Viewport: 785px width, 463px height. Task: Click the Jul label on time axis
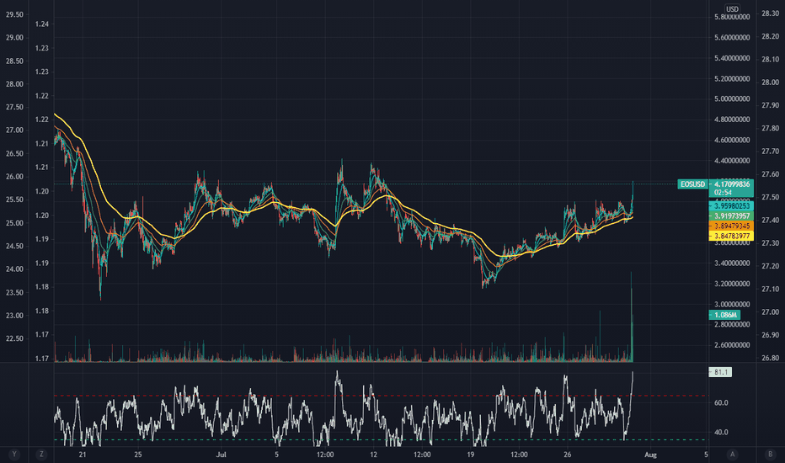coord(221,455)
